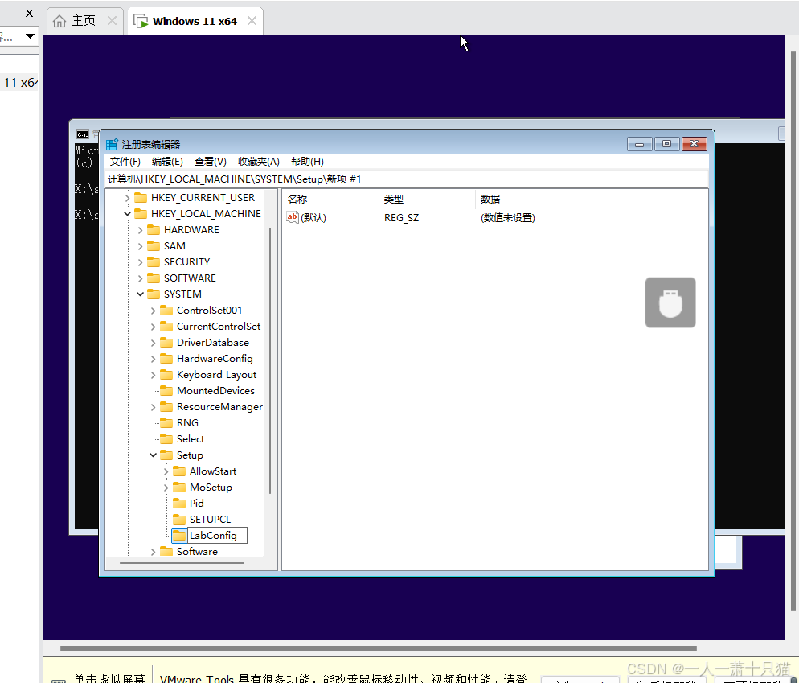The image size is (799, 683).
Task: Click the SAM folder icon
Action: click(154, 246)
